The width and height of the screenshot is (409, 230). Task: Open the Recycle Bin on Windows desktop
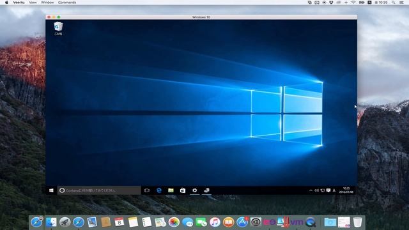tap(58, 28)
